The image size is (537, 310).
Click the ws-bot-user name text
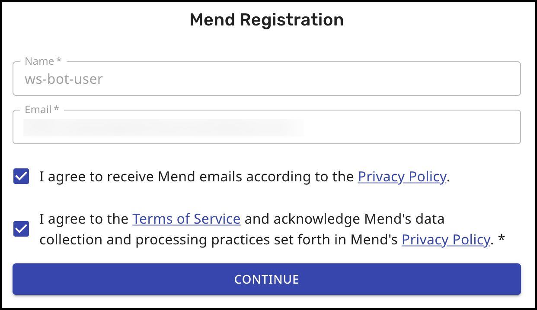[64, 79]
